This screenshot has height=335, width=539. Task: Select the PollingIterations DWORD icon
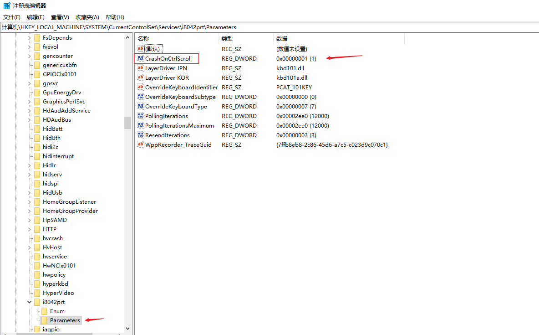click(x=141, y=116)
